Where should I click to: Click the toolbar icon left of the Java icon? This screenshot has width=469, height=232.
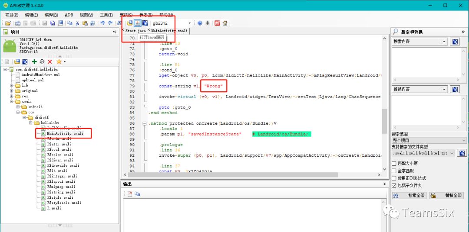pyautogui.click(x=130, y=23)
